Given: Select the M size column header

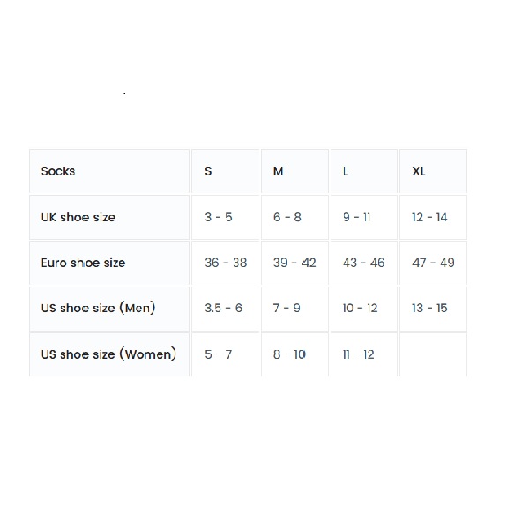Looking at the screenshot, I should [x=279, y=171].
